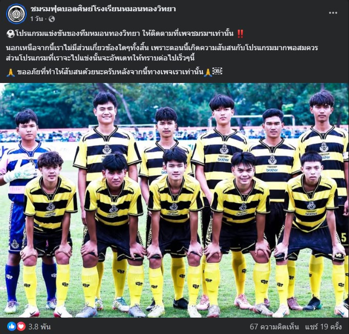Open the three-dot post options menu
This screenshot has width=349, height=334.
point(333,13)
